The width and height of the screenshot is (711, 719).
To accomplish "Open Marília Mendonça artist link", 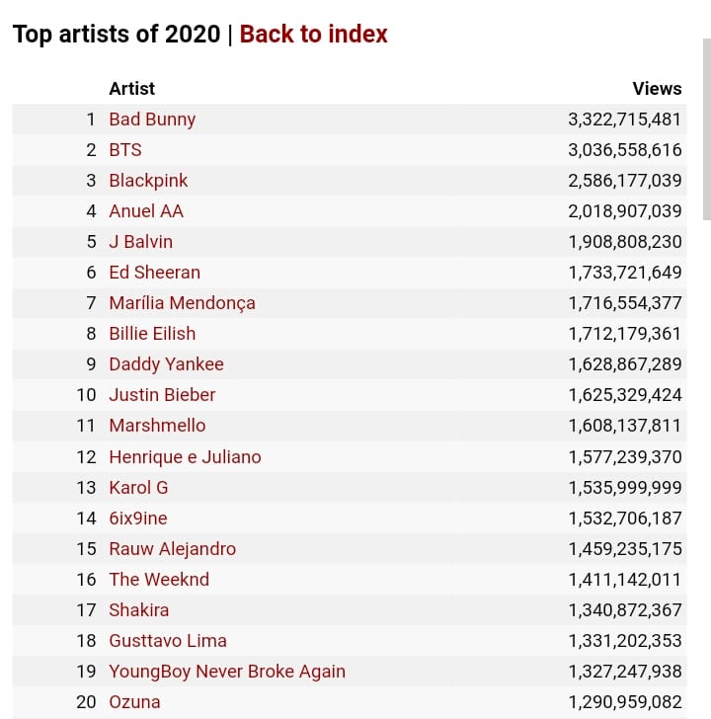I will (x=182, y=303).
